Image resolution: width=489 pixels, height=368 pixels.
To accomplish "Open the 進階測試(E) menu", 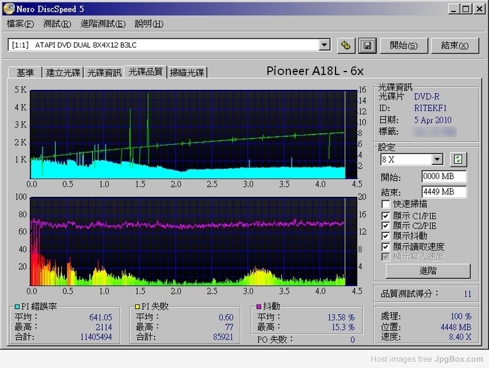I will pyautogui.click(x=103, y=24).
